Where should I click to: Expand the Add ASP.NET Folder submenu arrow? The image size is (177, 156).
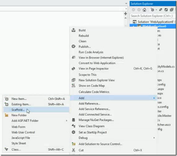[x=67, y=121]
